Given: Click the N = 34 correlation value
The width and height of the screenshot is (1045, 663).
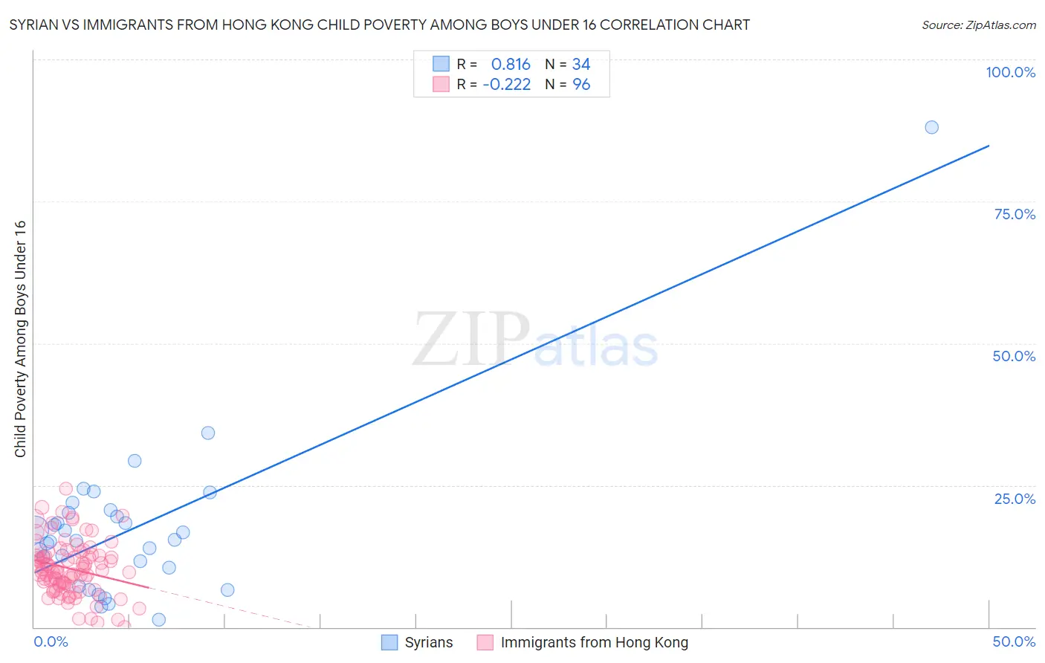Looking at the screenshot, I should [x=568, y=64].
